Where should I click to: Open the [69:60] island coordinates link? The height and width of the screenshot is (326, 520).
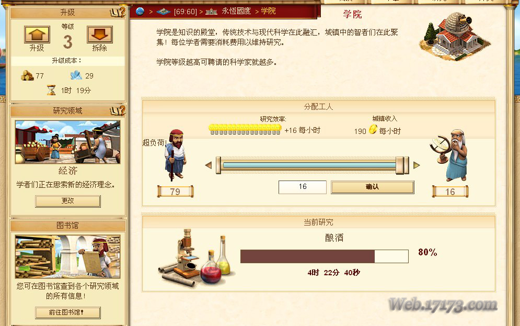(x=185, y=12)
